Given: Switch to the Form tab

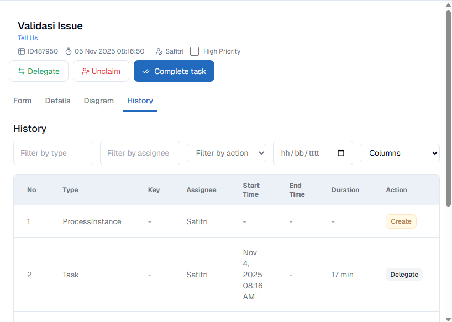Looking at the screenshot, I should [x=23, y=101].
